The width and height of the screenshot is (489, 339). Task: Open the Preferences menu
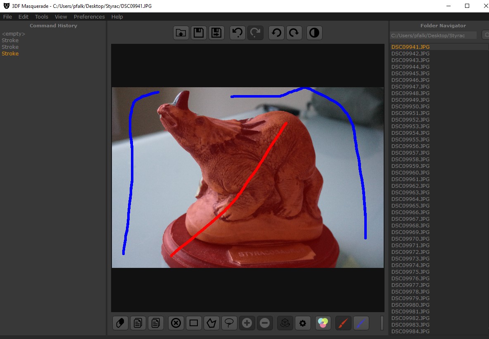click(89, 17)
